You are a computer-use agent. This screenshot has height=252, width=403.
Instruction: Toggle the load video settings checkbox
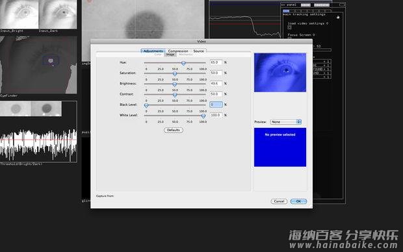pyautogui.click(x=290, y=27)
